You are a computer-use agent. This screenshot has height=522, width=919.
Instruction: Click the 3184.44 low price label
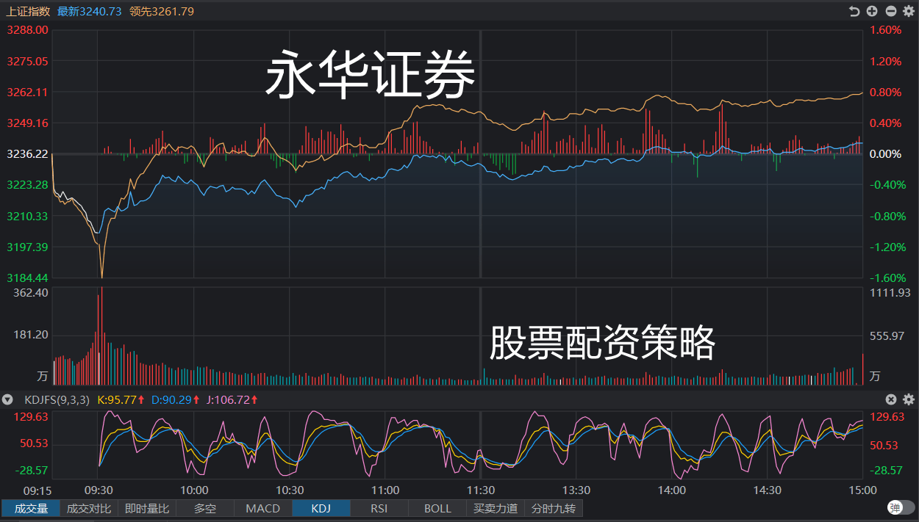27,278
